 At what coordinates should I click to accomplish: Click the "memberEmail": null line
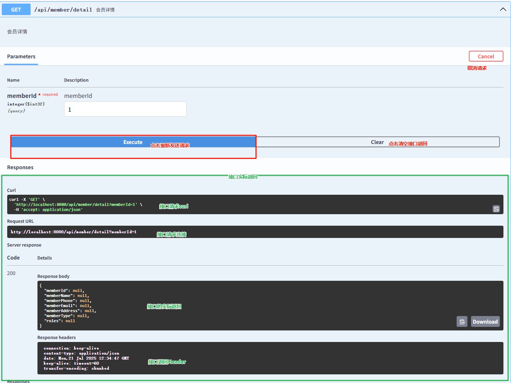click(68, 306)
